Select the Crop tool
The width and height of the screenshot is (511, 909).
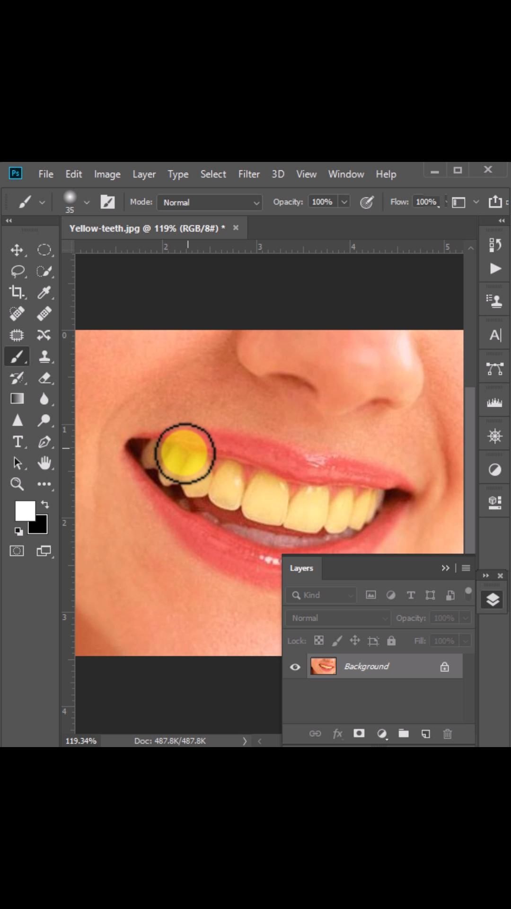coord(17,292)
